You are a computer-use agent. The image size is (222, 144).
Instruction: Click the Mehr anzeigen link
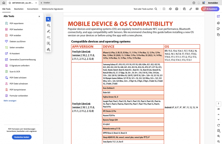coord(10,101)
